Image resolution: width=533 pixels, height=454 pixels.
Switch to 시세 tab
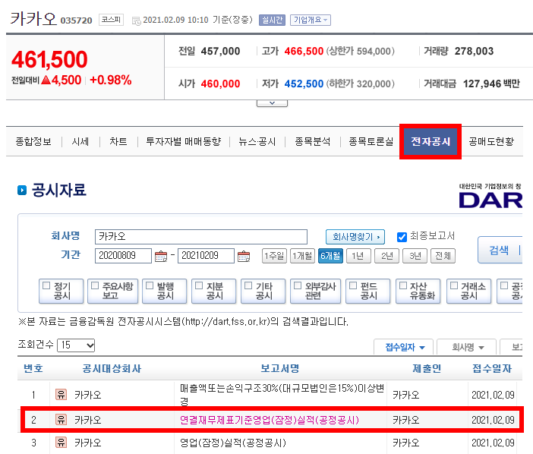[x=80, y=141]
